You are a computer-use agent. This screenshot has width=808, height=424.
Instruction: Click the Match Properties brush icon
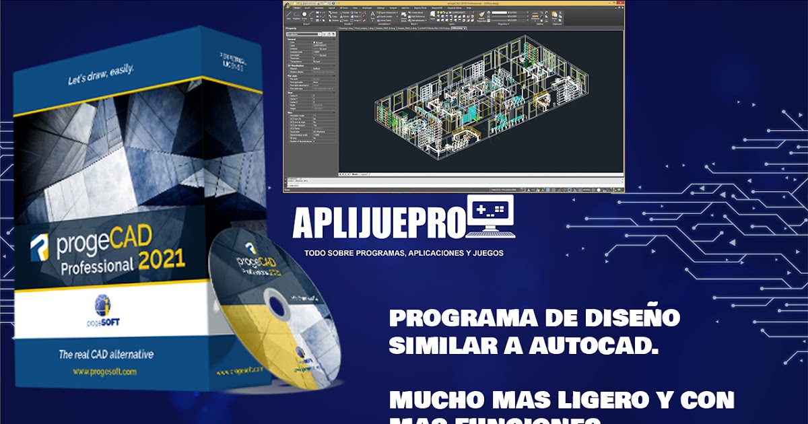(x=481, y=17)
